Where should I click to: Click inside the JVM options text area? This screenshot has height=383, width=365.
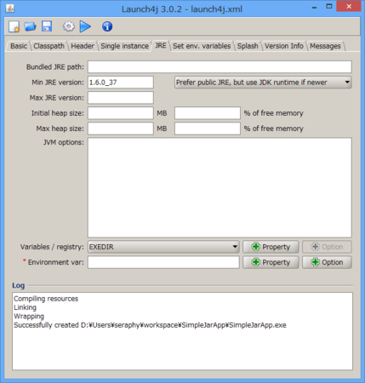(x=220, y=187)
